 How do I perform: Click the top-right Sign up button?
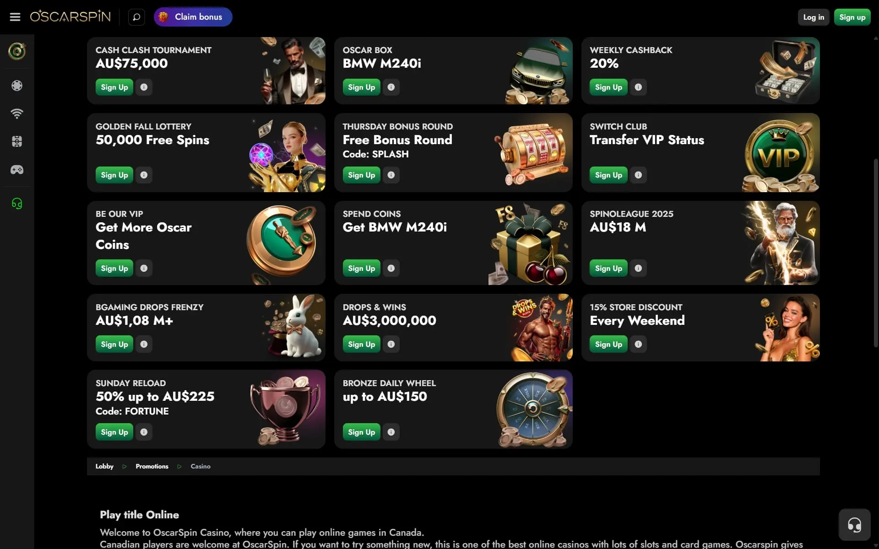coord(852,17)
